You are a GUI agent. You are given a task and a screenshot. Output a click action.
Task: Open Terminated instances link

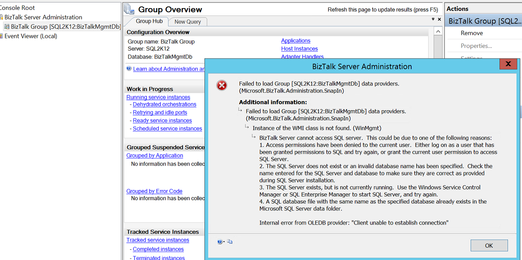pyautogui.click(x=159, y=257)
